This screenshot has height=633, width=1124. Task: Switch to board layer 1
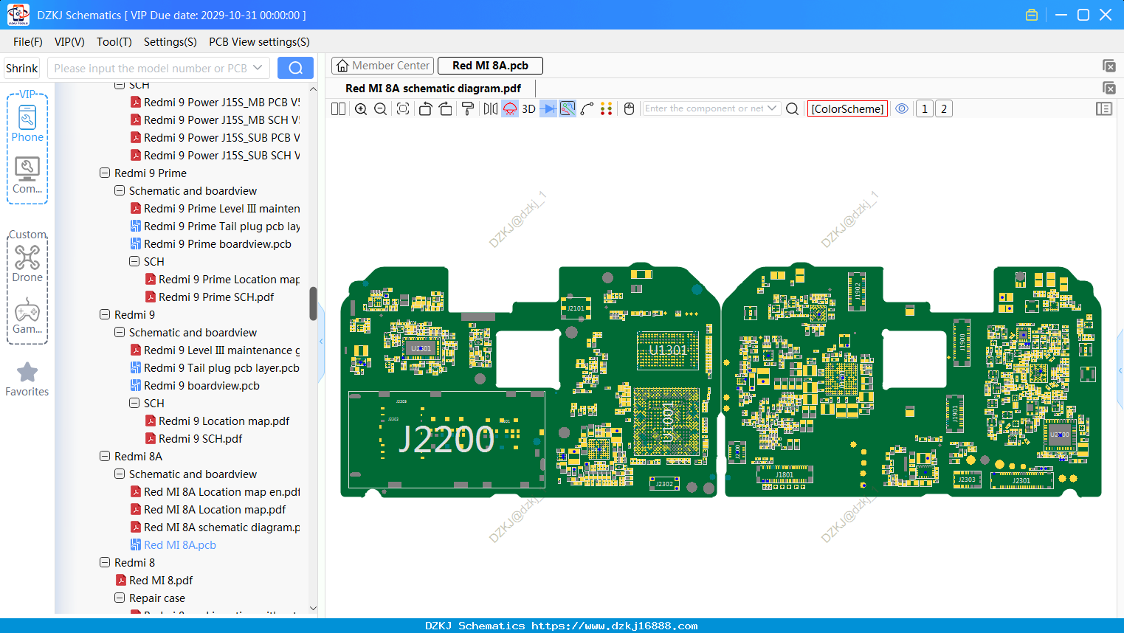coord(924,108)
